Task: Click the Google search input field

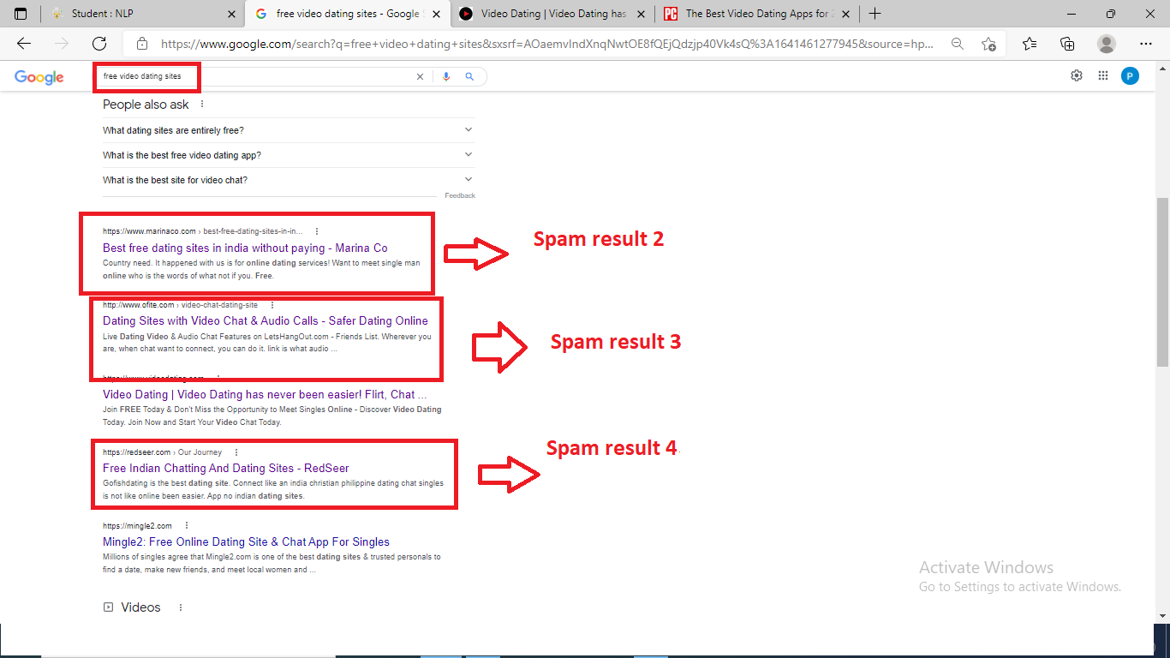Action: coord(257,76)
